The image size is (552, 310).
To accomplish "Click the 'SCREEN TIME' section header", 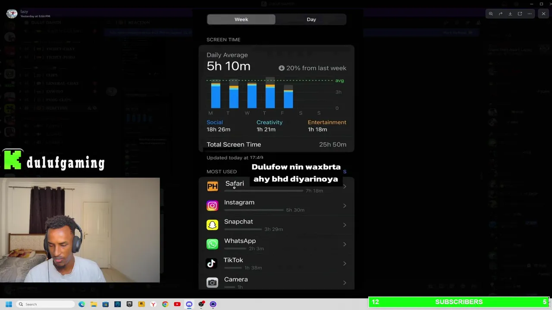I will click(x=223, y=40).
